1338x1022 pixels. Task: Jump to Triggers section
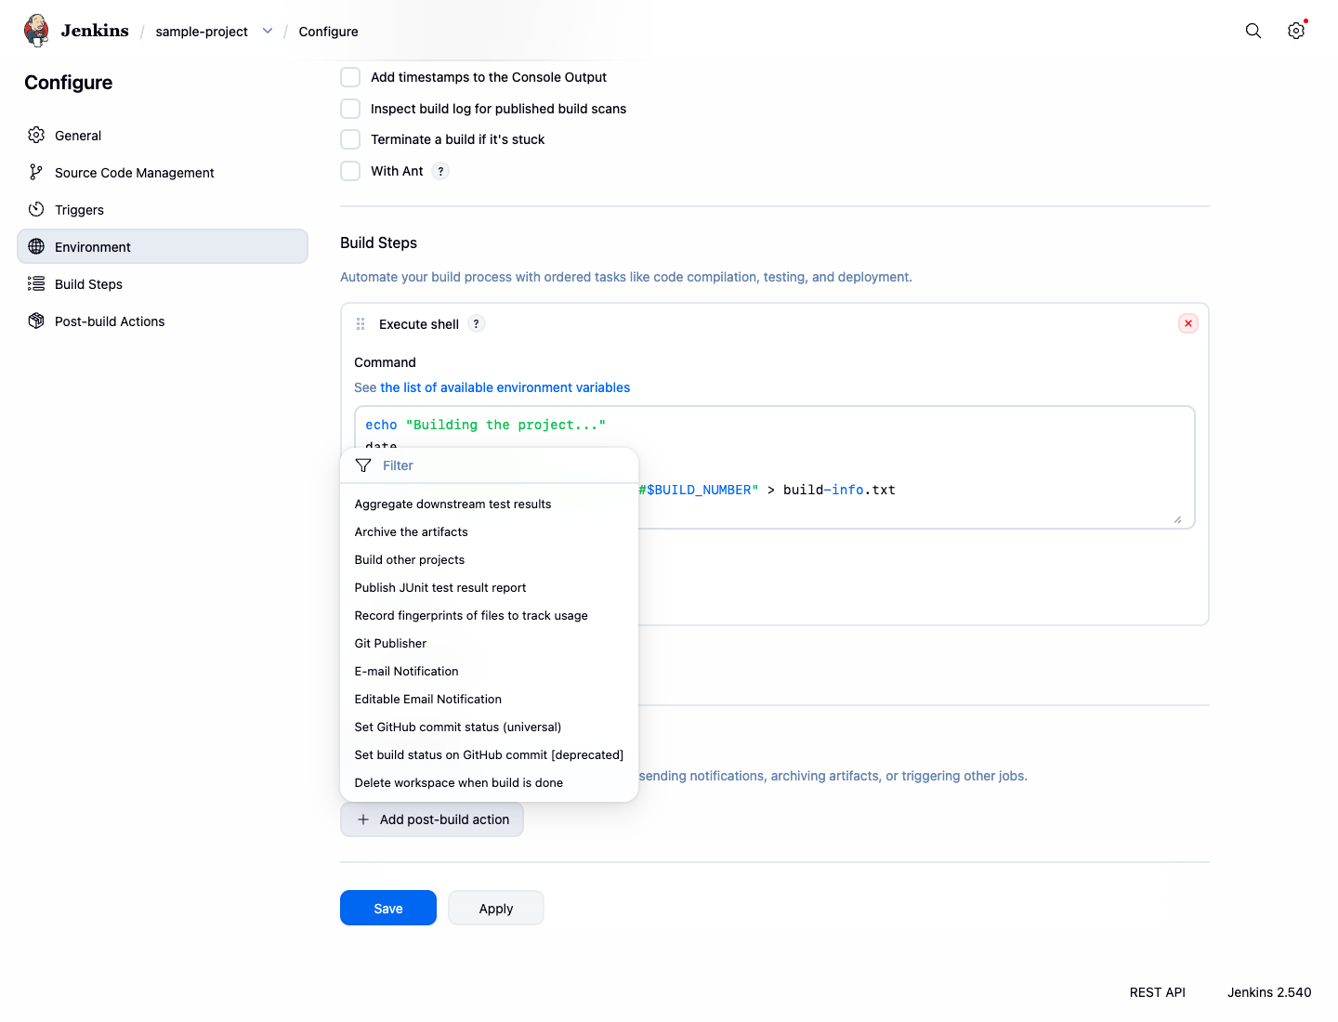(163, 209)
